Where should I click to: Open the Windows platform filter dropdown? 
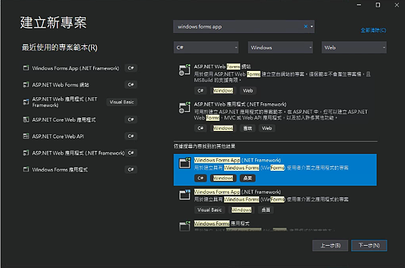[280, 47]
